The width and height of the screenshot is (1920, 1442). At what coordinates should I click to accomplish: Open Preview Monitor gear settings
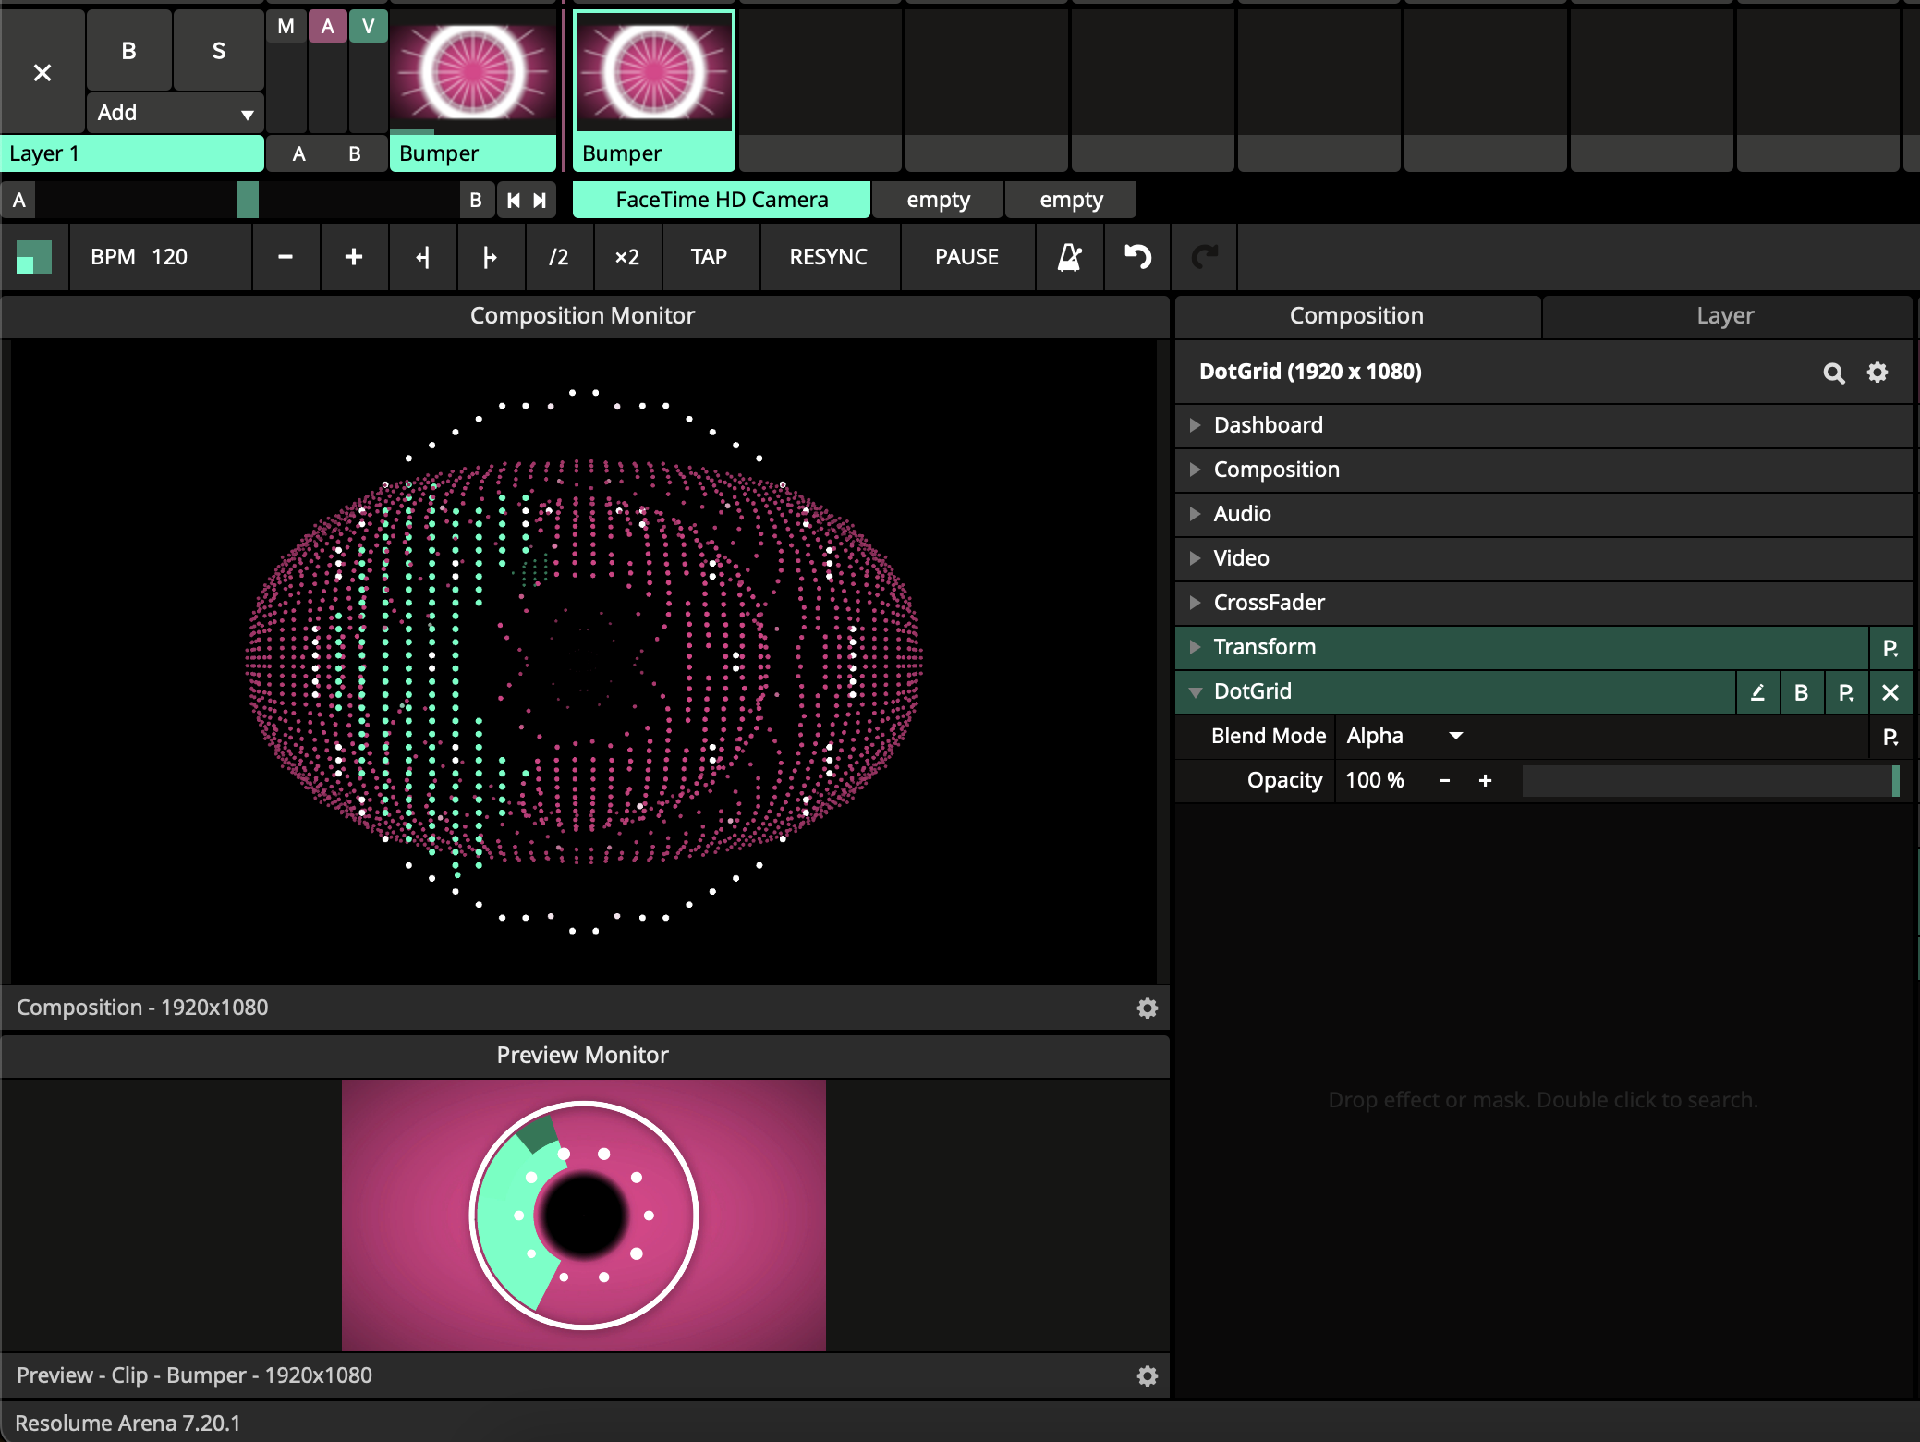click(1147, 1375)
